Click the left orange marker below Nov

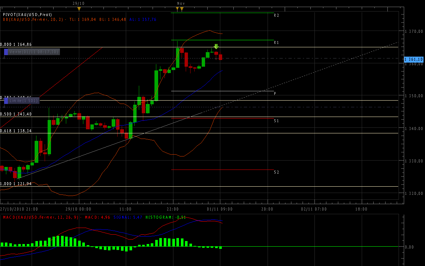(178, 8)
